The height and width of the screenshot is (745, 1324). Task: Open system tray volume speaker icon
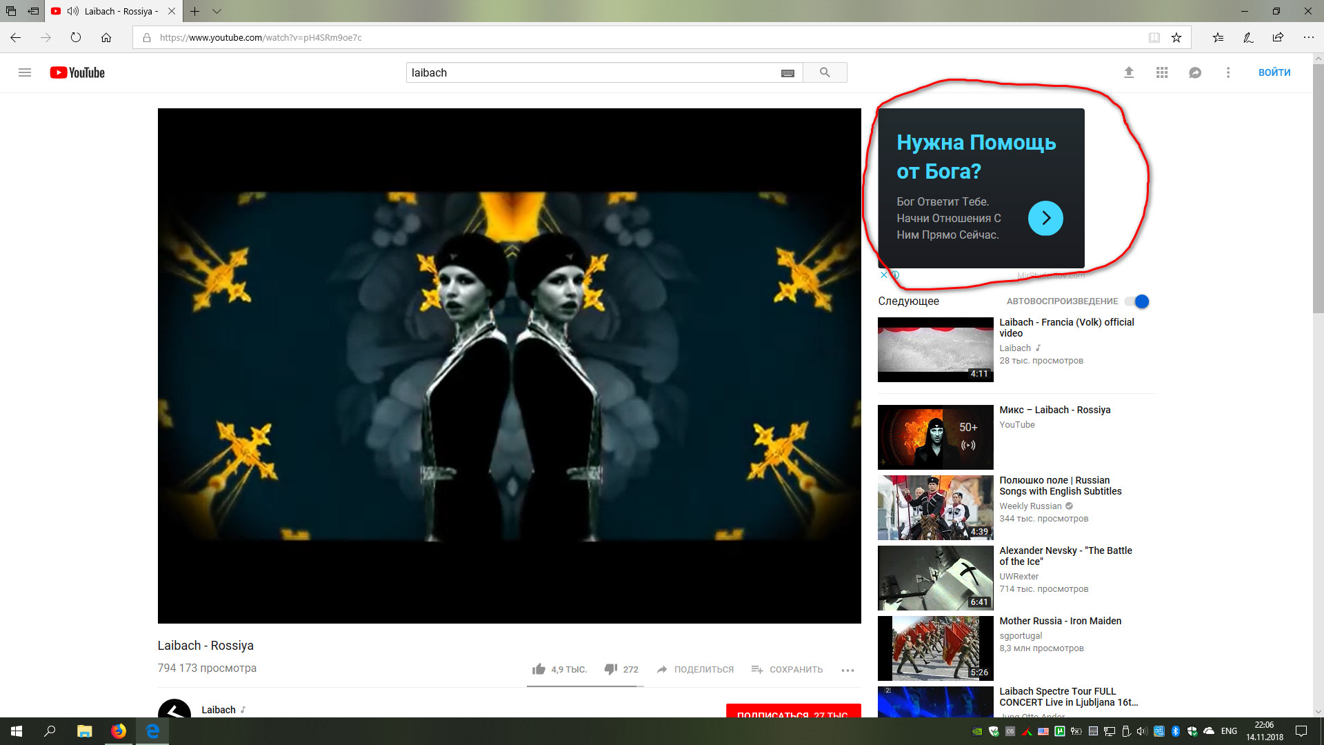[1142, 731]
